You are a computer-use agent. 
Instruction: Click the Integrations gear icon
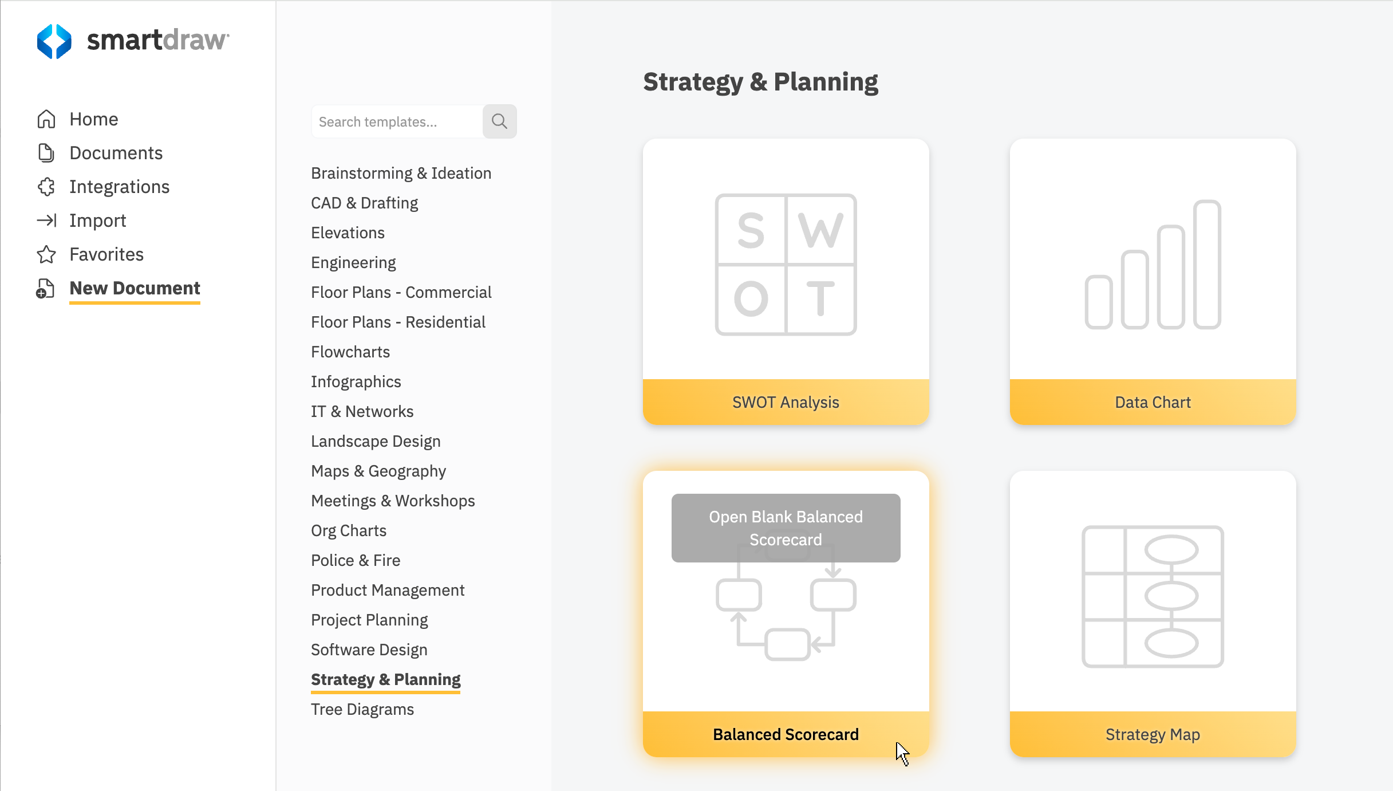[x=46, y=186]
